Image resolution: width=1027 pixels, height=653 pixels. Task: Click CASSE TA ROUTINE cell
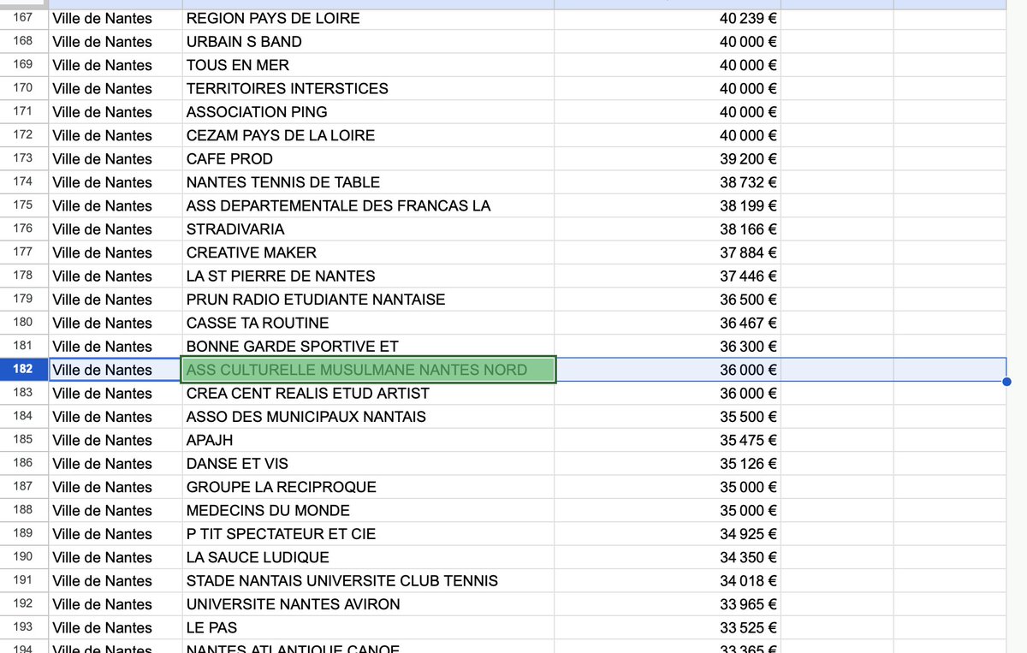click(368, 323)
